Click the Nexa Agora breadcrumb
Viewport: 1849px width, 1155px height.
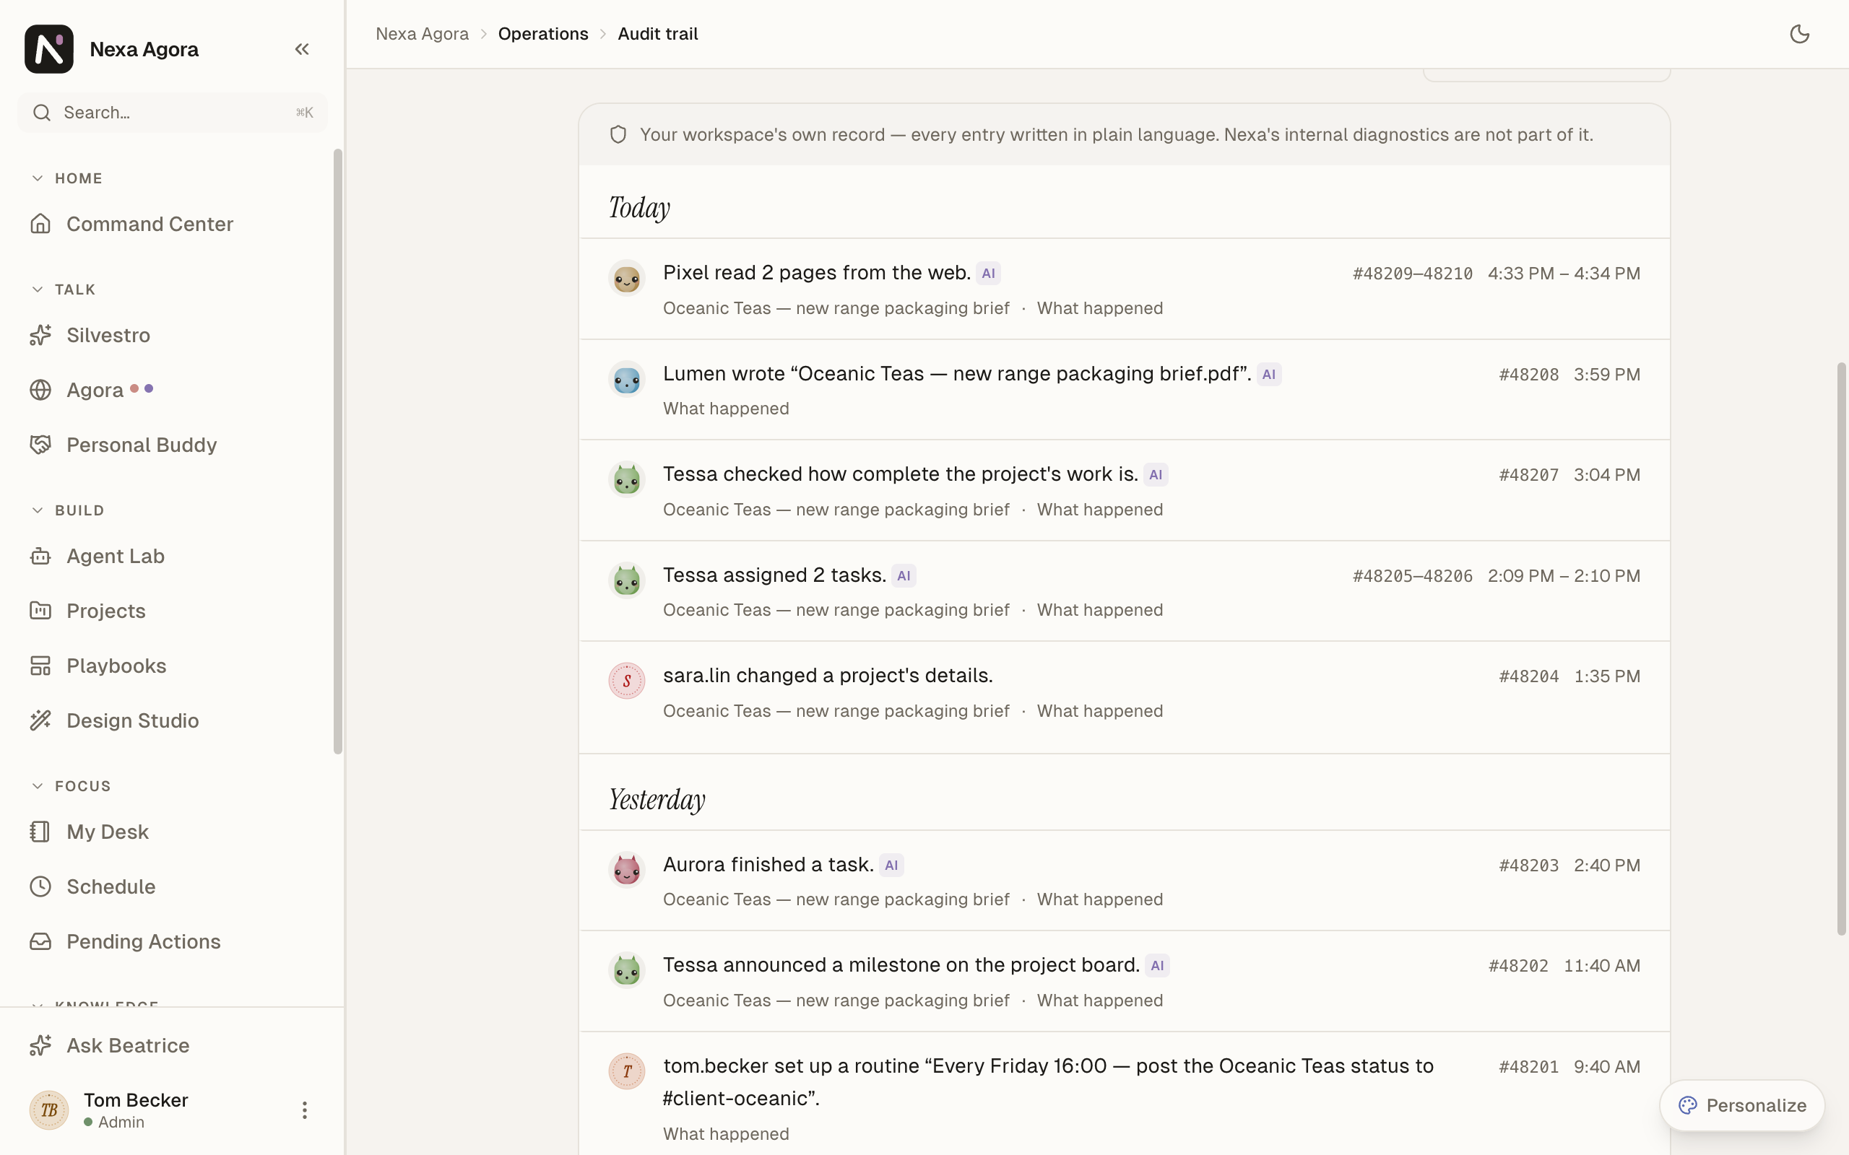[x=422, y=34]
